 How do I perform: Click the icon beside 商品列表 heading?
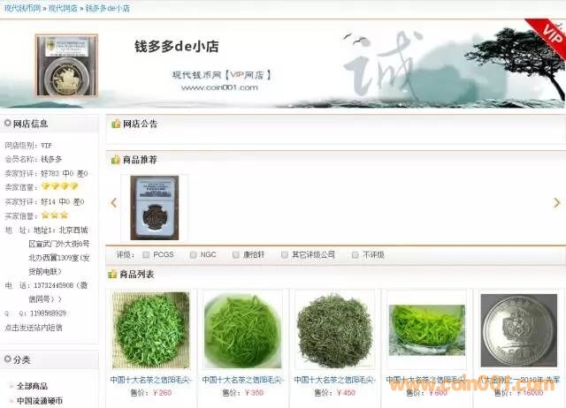point(116,275)
